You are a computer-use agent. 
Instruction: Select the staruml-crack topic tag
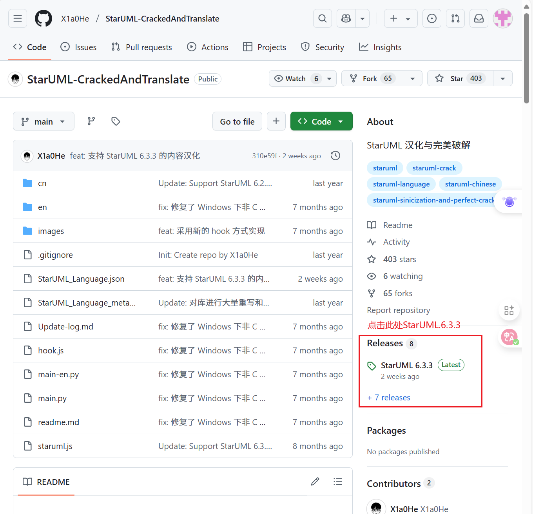434,168
